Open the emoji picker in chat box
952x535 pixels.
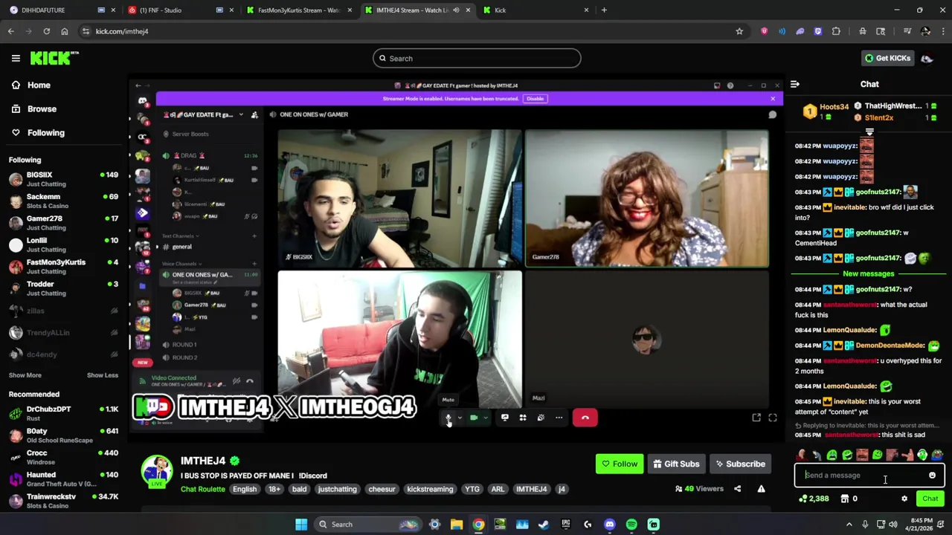pos(932,476)
